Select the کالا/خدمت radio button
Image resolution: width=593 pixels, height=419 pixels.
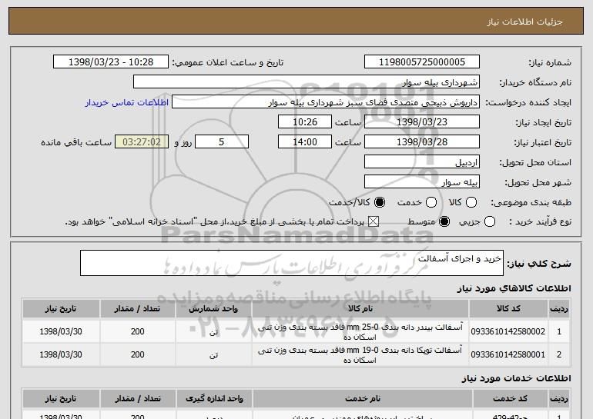pyautogui.click(x=380, y=202)
